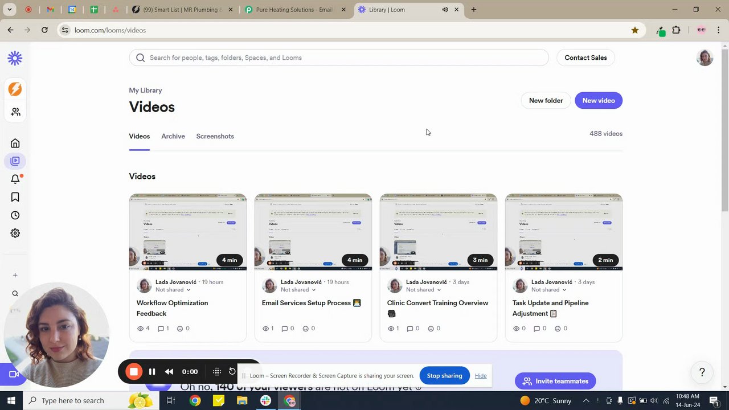Open the Windows notification center icon
Image resolution: width=729 pixels, height=410 pixels.
coord(714,400)
